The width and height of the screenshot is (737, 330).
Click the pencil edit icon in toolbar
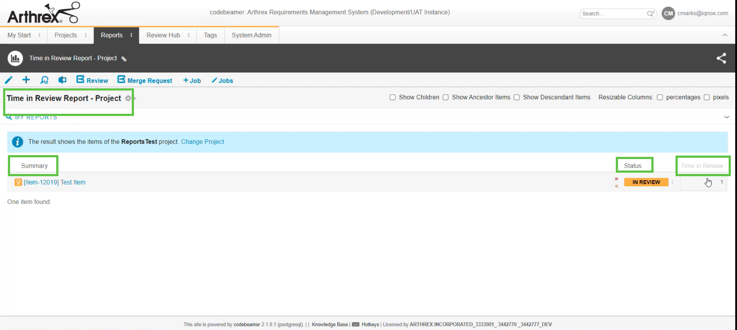[x=8, y=80]
